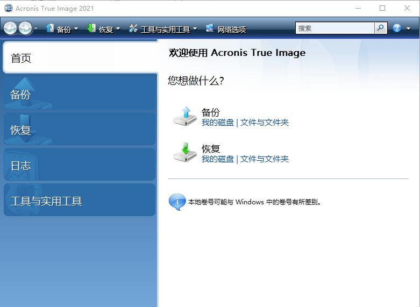Maximize the Acronis True Image window

pos(382,8)
